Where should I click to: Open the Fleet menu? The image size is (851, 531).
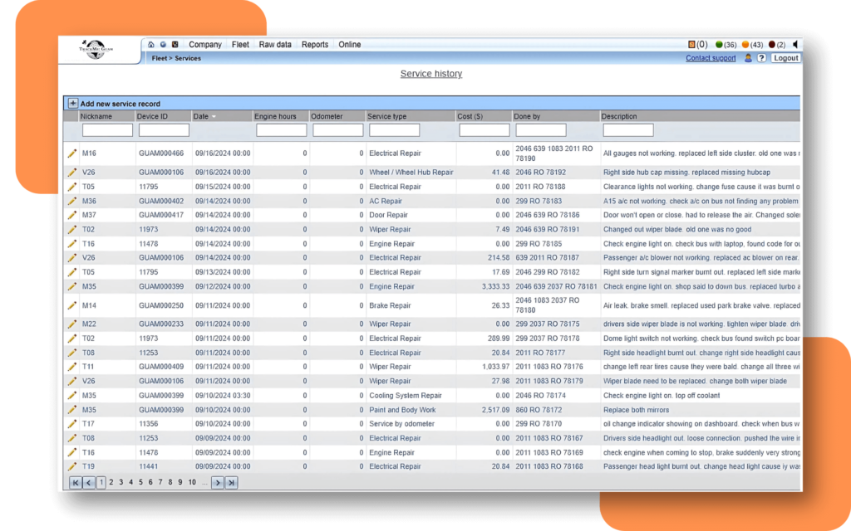tap(240, 45)
